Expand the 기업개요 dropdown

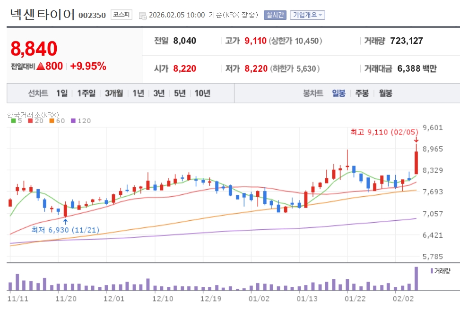(307, 15)
